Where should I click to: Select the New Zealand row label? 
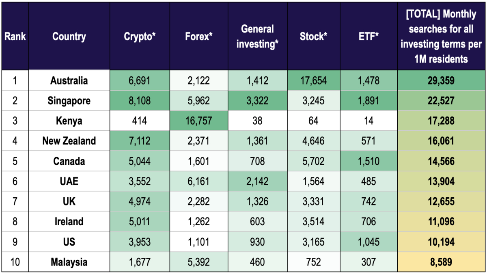(69, 141)
